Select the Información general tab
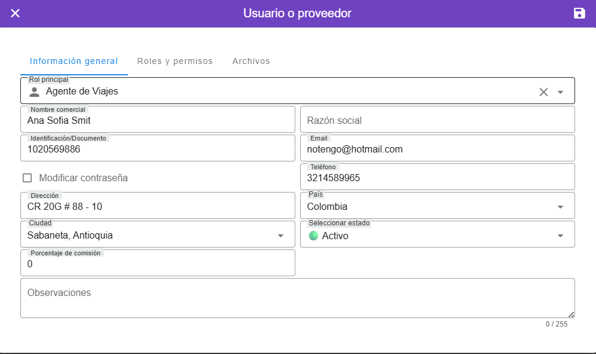 point(74,61)
